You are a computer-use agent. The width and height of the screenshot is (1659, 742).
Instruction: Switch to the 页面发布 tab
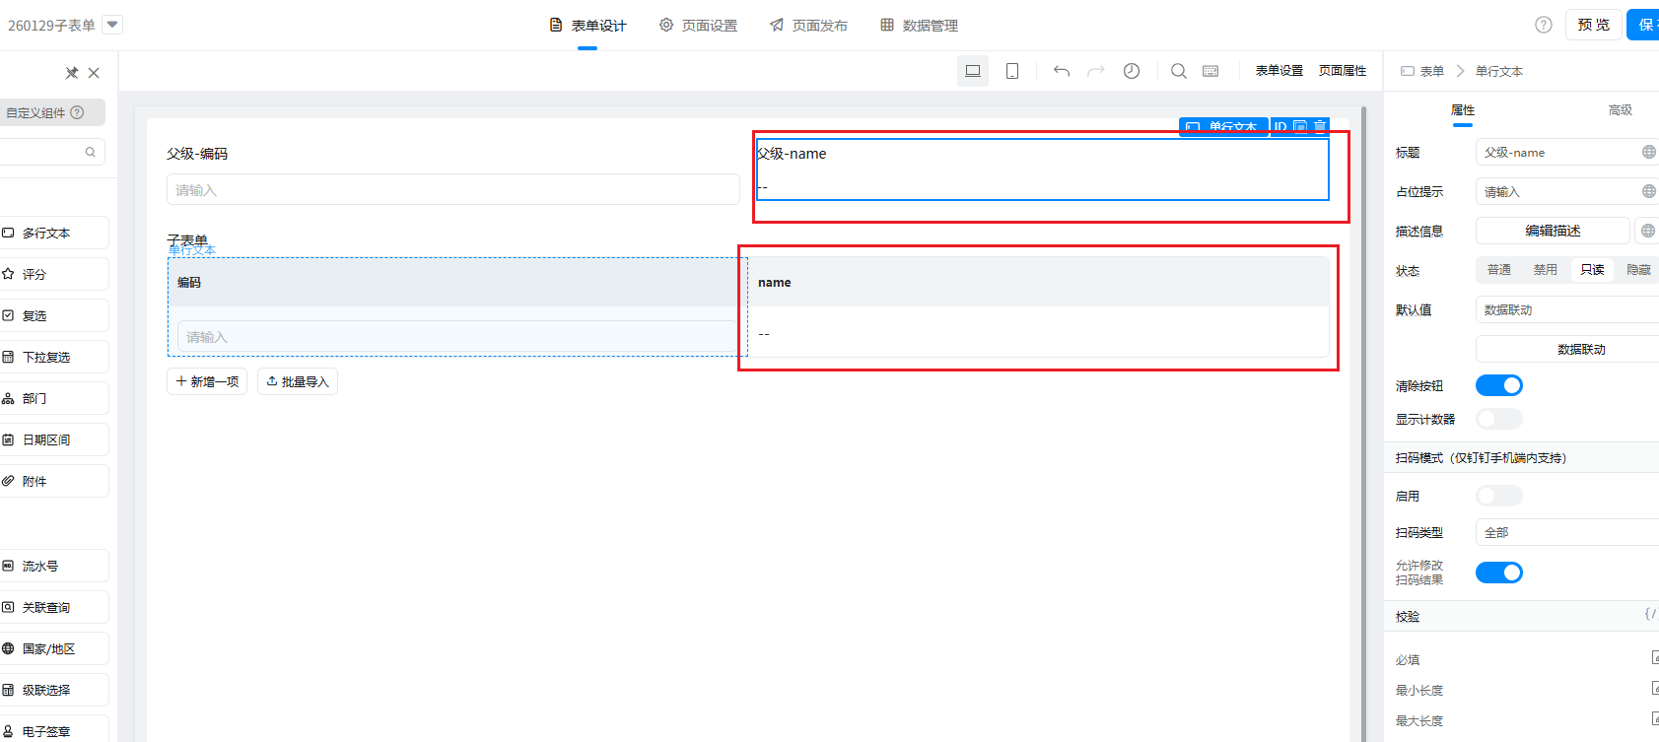pos(808,26)
